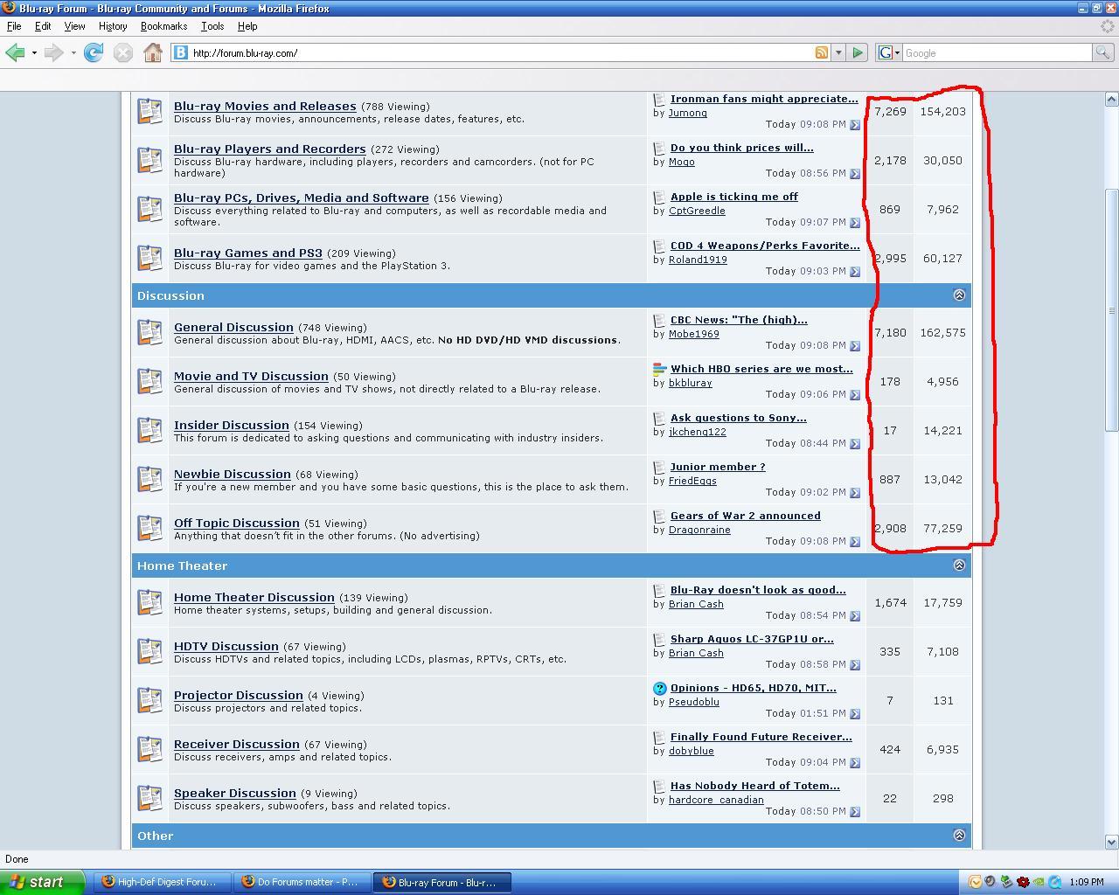The image size is (1119, 895).
Task: Go to last post arrow for Ironman fans thread
Action: point(855,124)
